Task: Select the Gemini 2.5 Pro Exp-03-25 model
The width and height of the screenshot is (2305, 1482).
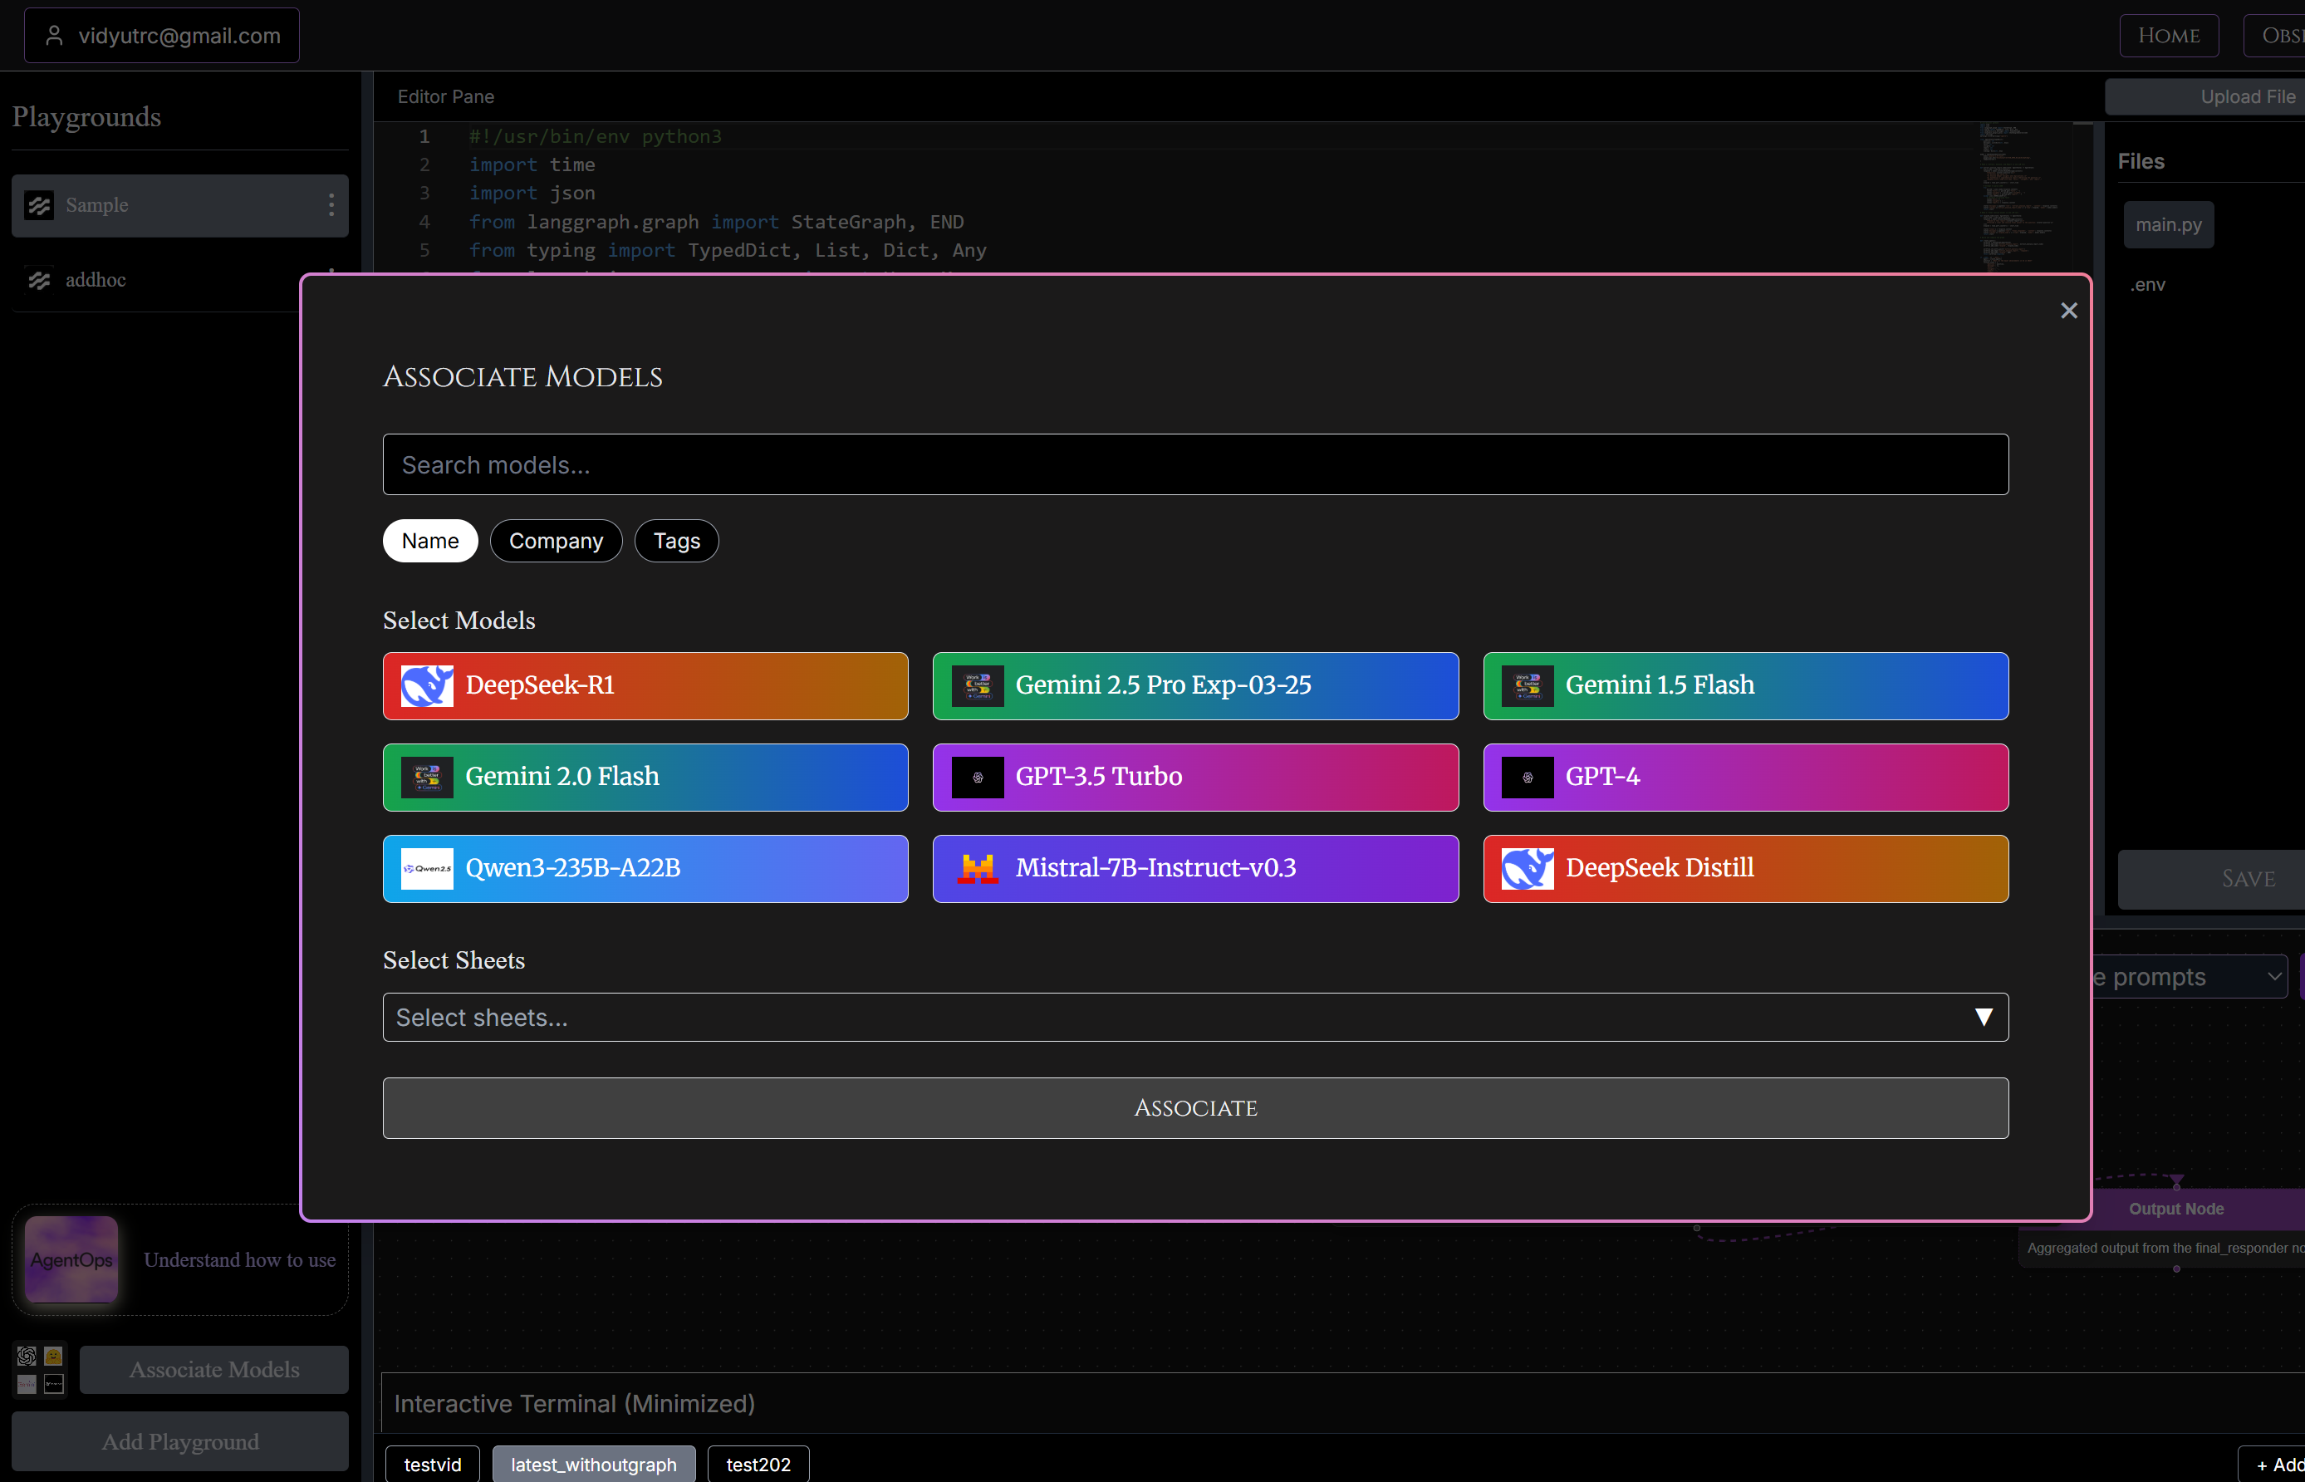Action: point(1194,685)
